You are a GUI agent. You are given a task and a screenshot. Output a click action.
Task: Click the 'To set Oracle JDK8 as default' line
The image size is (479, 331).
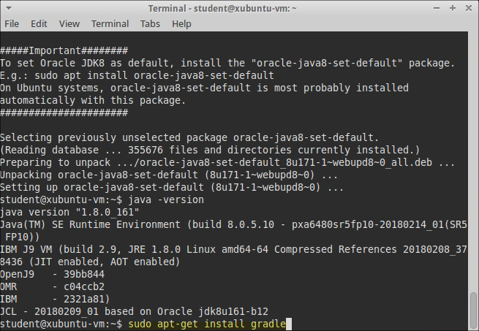(x=227, y=64)
